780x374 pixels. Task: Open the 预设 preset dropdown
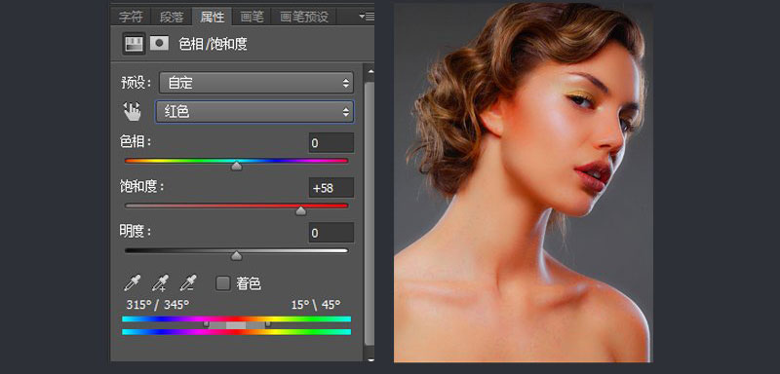(x=256, y=83)
